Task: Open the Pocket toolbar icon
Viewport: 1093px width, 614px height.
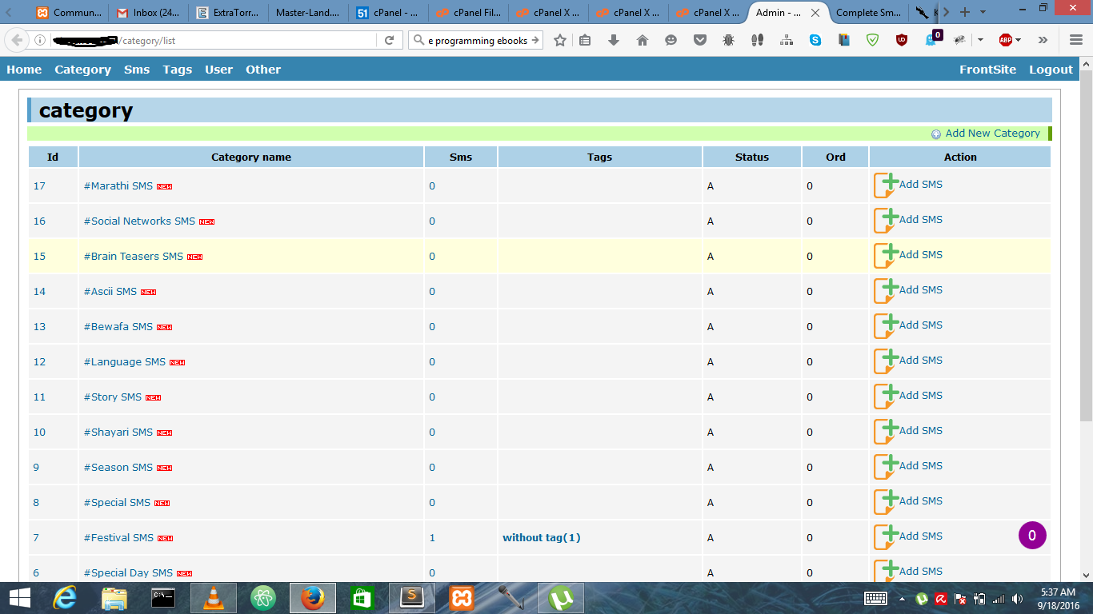Action: tap(700, 40)
